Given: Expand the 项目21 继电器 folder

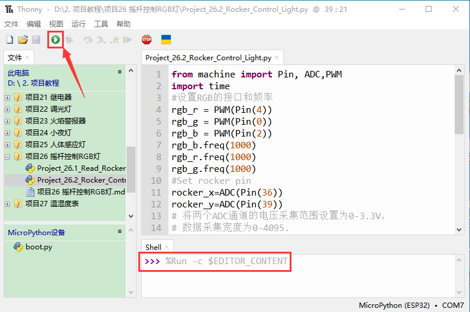Looking at the screenshot, I should (7, 97).
